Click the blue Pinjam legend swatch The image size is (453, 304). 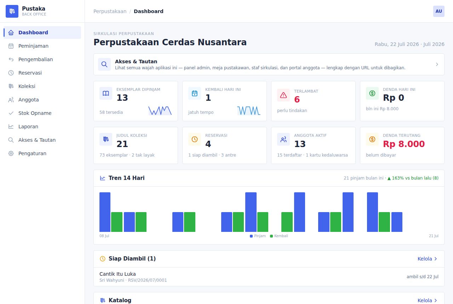point(251,236)
